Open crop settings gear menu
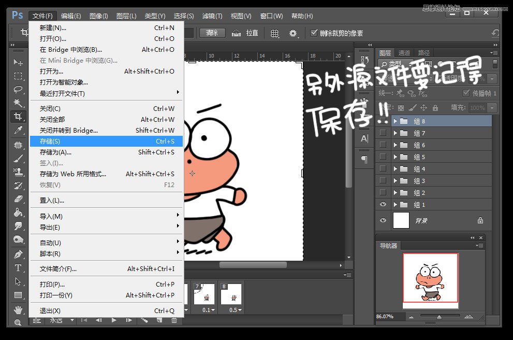 point(293,33)
